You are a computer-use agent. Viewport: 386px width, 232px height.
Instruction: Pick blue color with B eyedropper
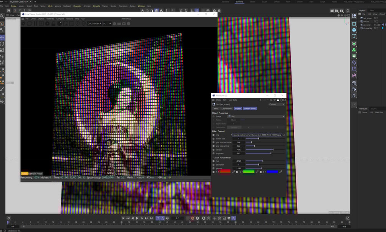(x=281, y=172)
